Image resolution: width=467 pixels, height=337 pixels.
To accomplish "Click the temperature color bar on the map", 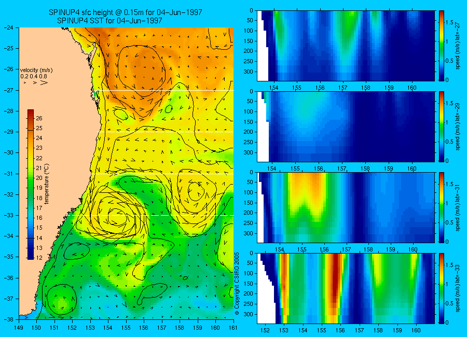I will pos(31,184).
